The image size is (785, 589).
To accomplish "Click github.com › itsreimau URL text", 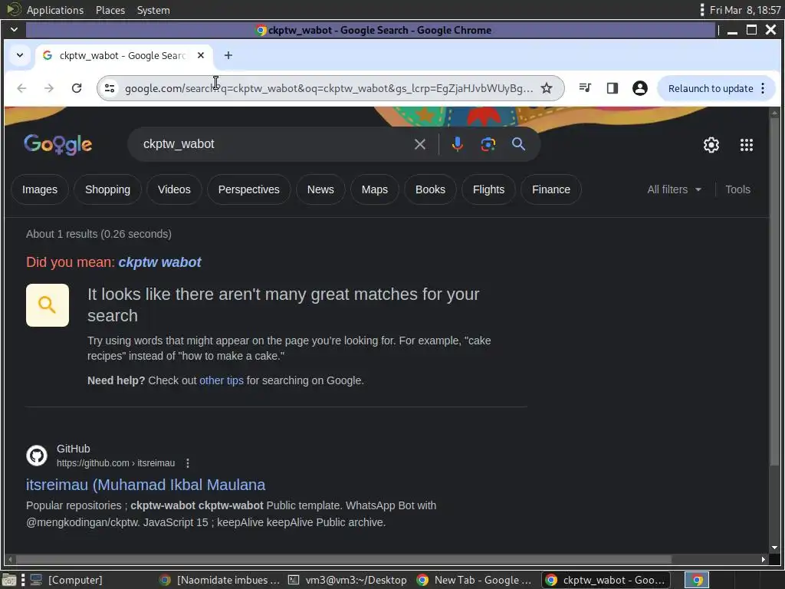I will click(x=116, y=462).
